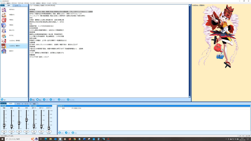Screen dimensions: 251x141
Task: Click the 抑揚 intonation slider handle
Action: tap(26, 120)
